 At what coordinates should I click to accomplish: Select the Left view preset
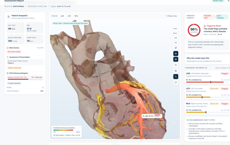175,38
